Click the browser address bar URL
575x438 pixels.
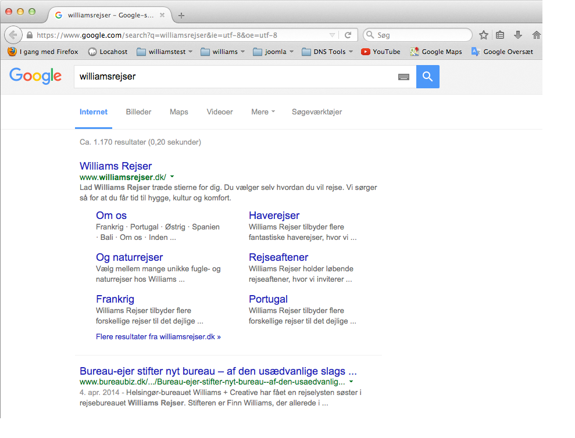point(157,35)
